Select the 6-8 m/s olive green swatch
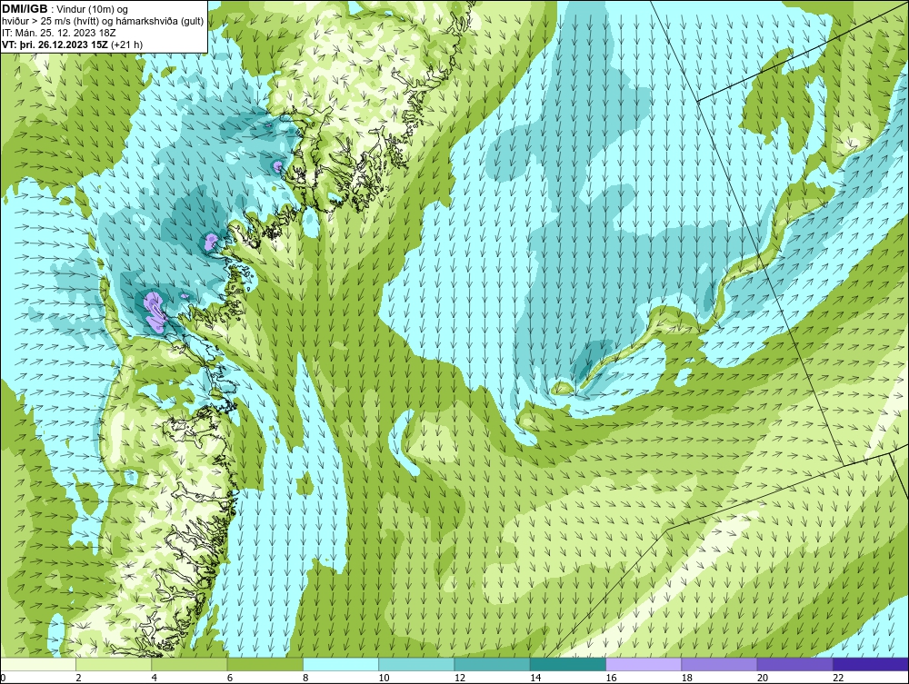This screenshot has height=684, width=909. coord(265,664)
